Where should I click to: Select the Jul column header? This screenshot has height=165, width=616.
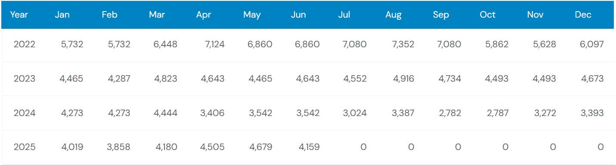(344, 15)
